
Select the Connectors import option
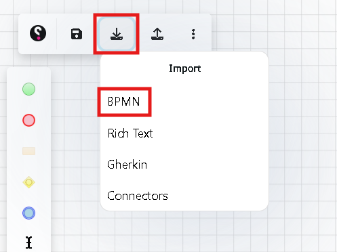coord(138,196)
